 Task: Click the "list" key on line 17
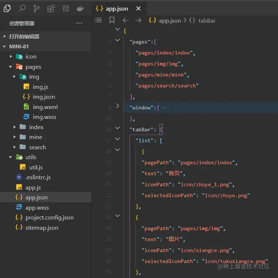[144, 140]
